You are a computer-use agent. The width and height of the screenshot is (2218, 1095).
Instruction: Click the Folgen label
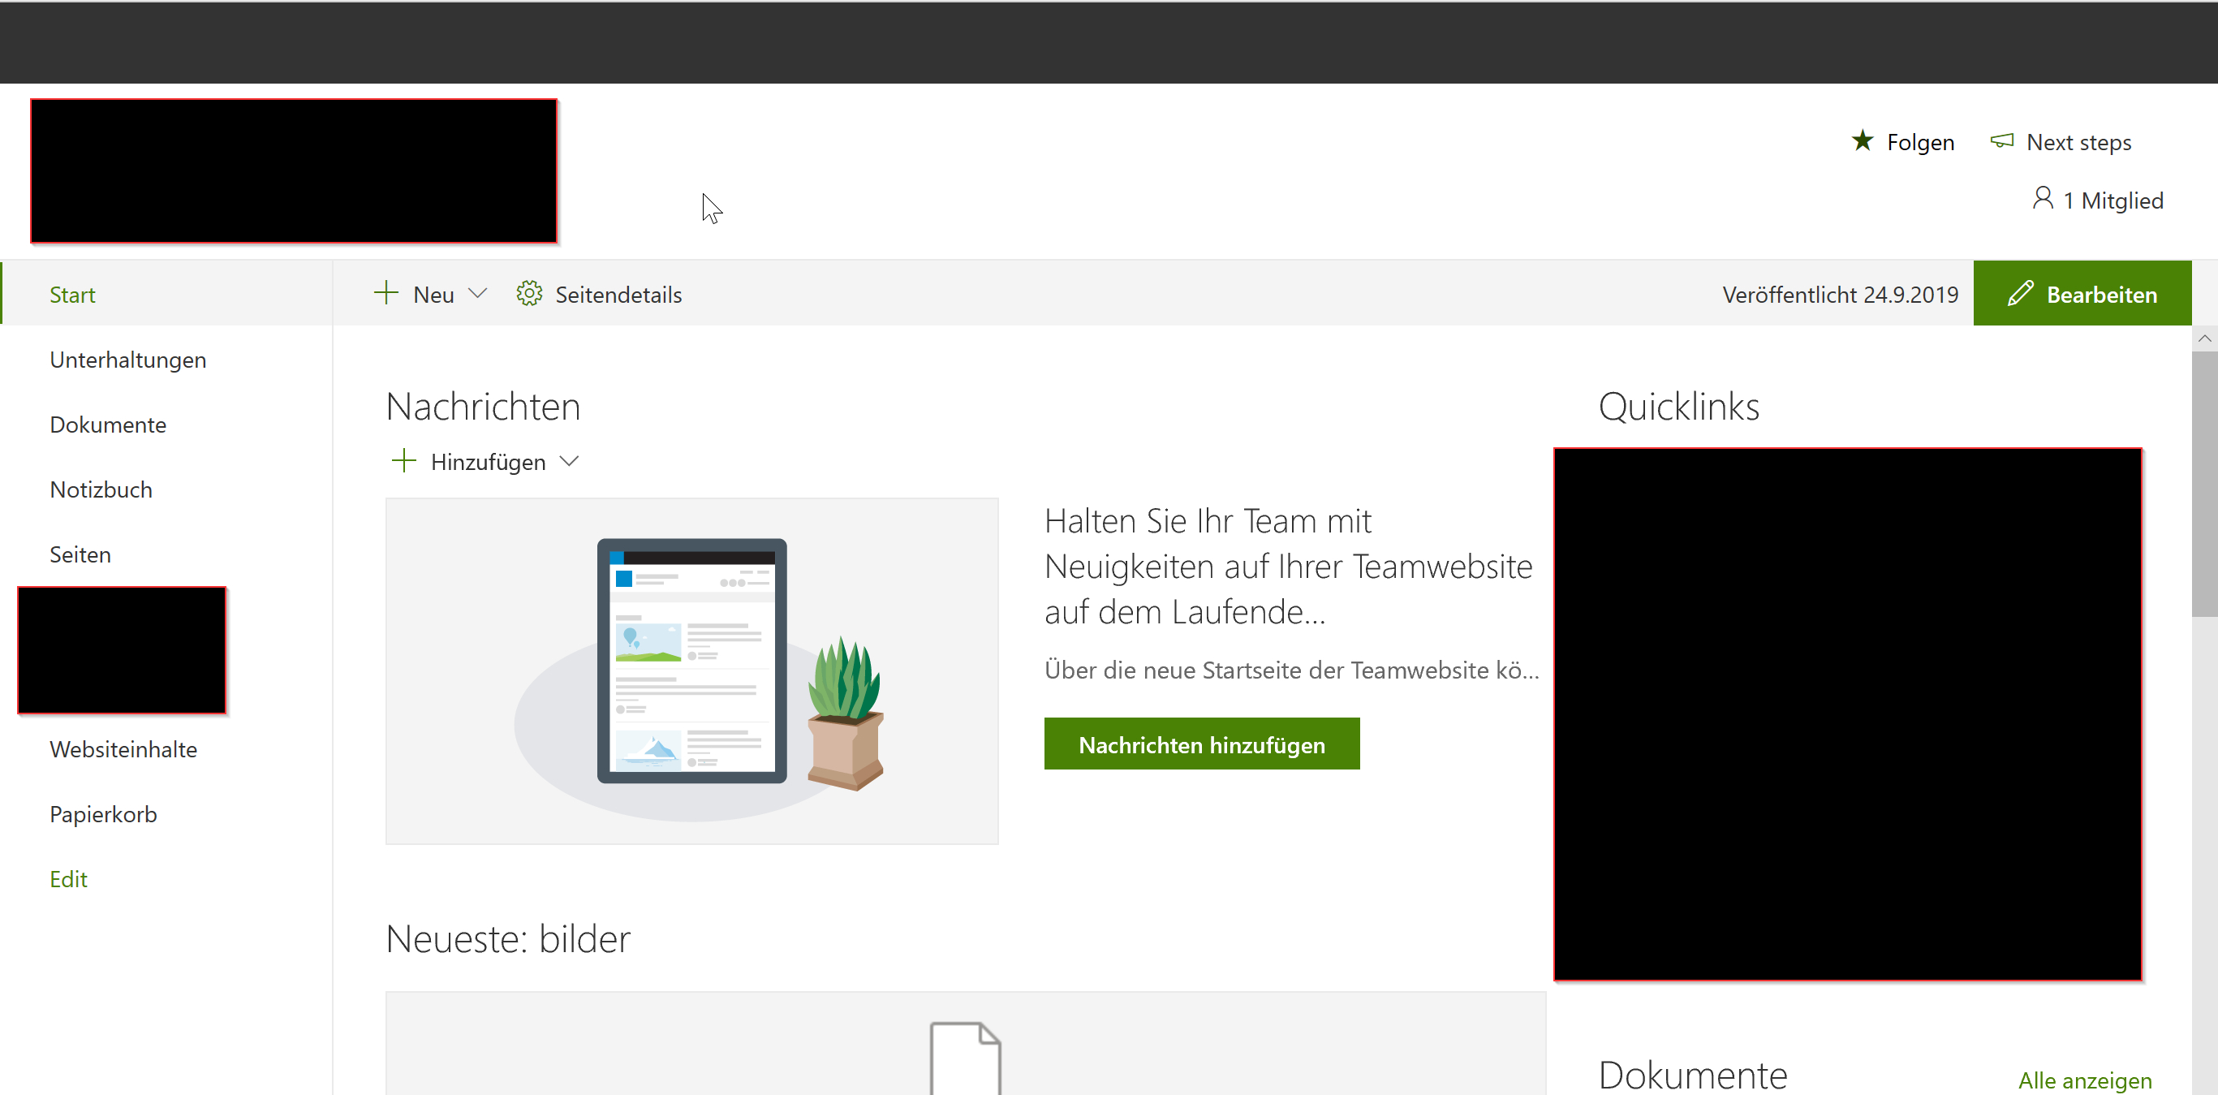(1920, 142)
